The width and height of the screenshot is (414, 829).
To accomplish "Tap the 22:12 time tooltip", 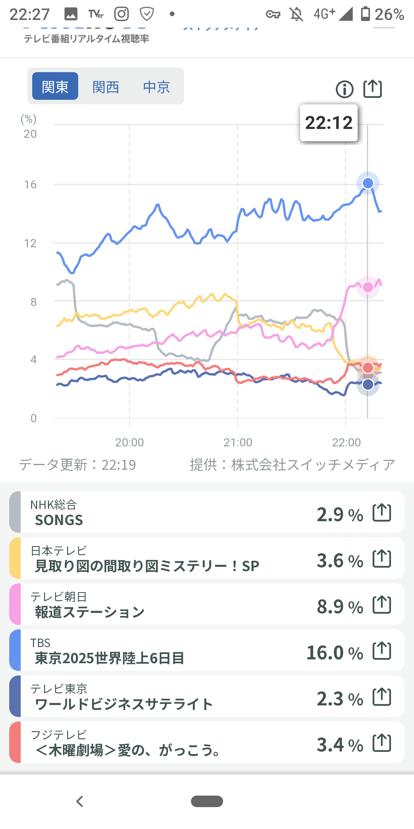I will pos(329,123).
